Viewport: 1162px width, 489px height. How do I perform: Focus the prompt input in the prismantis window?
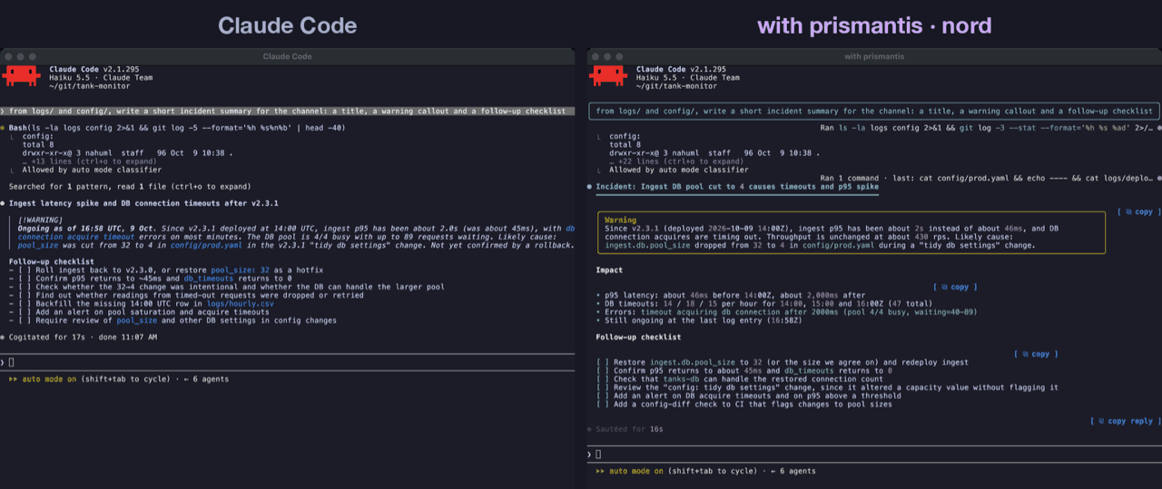pos(873,454)
